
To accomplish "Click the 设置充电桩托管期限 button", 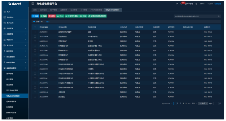I will [x=97, y=16].
